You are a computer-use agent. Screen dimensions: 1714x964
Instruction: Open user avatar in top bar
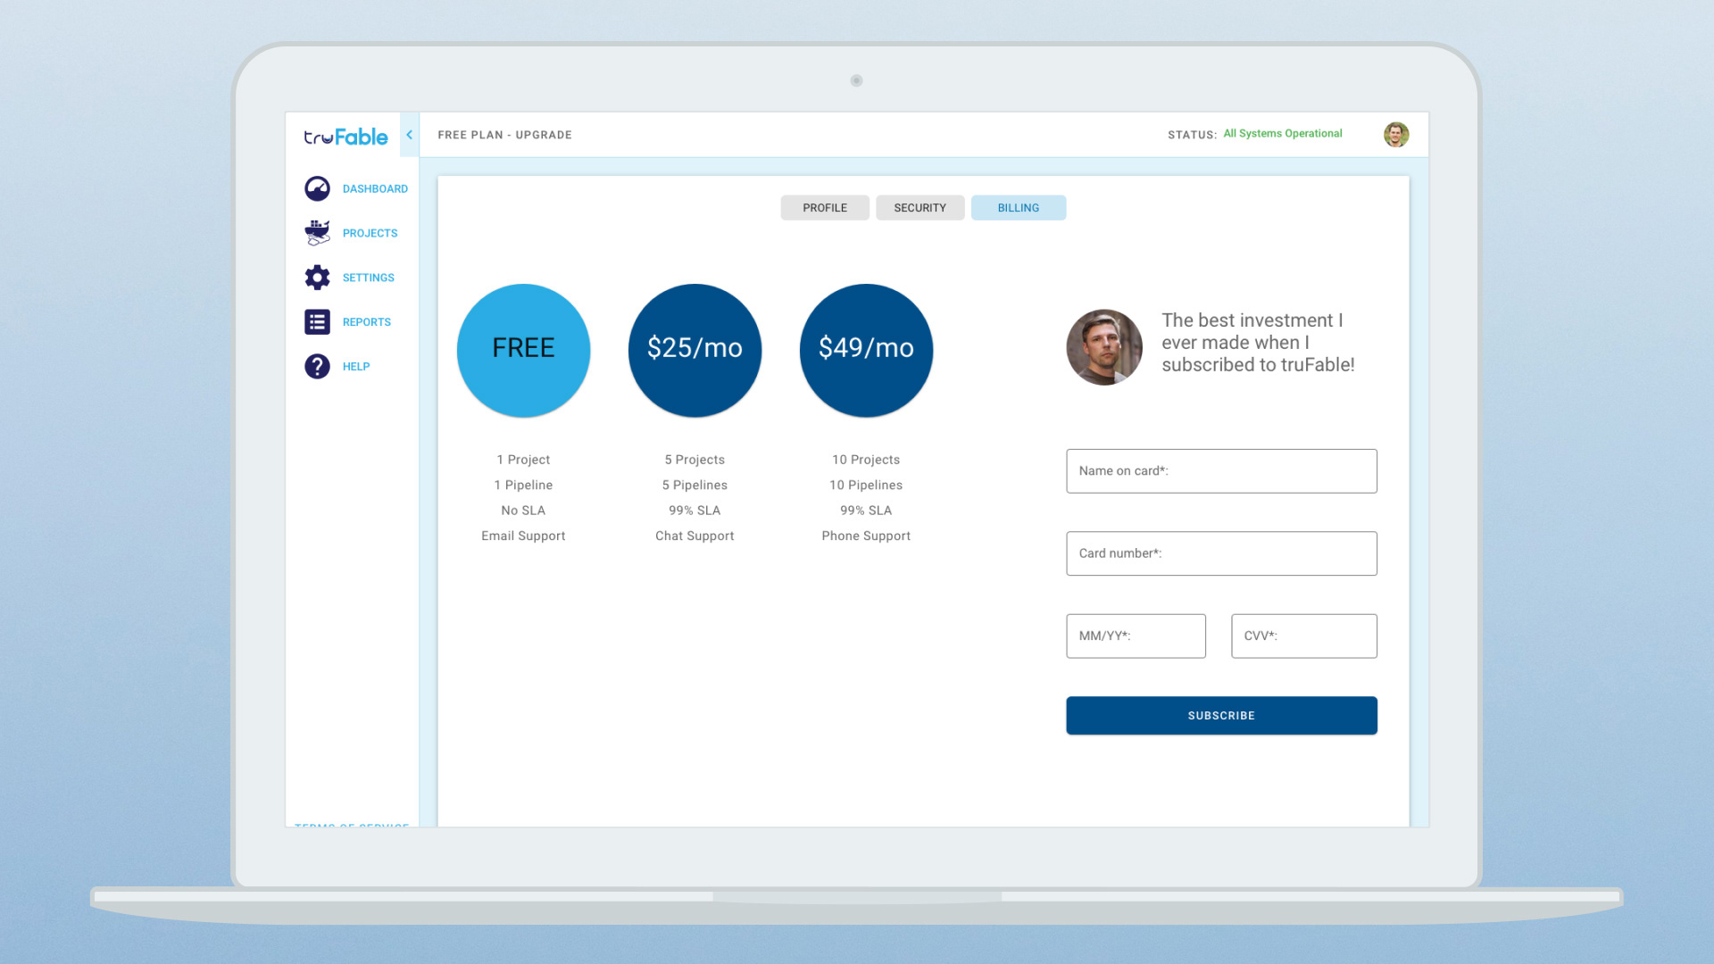coord(1396,135)
